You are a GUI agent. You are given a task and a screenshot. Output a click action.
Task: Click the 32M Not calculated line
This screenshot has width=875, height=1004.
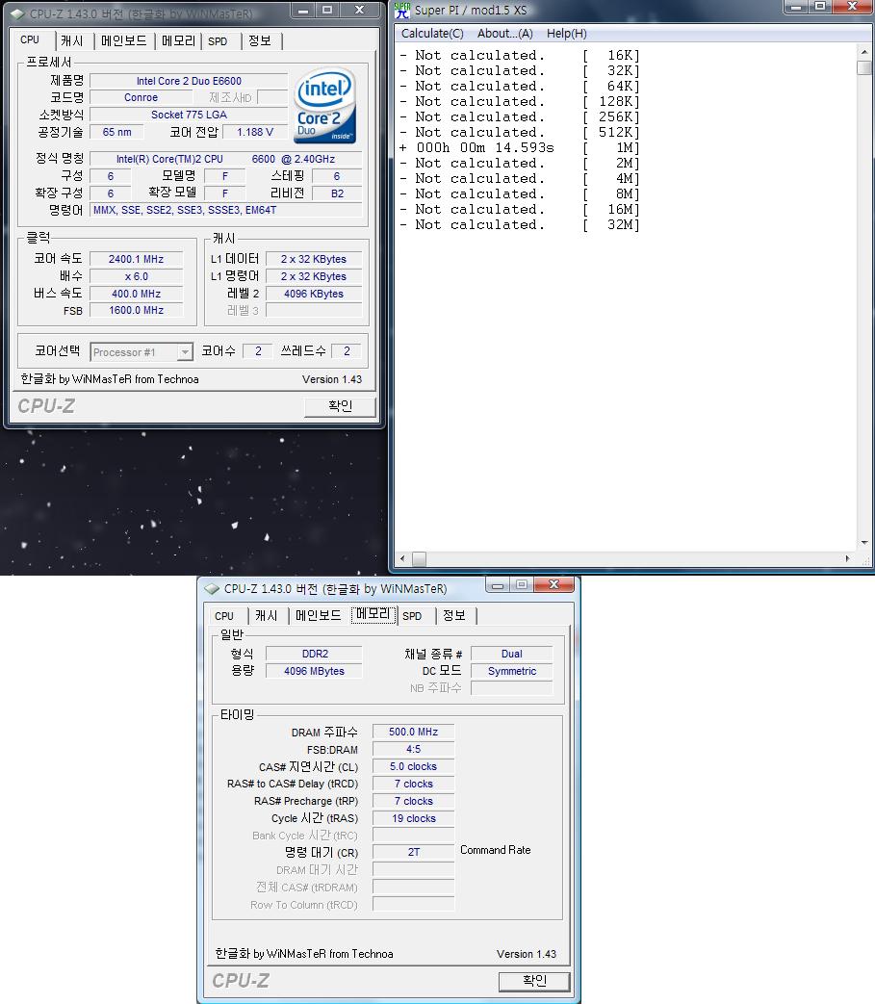click(x=519, y=224)
